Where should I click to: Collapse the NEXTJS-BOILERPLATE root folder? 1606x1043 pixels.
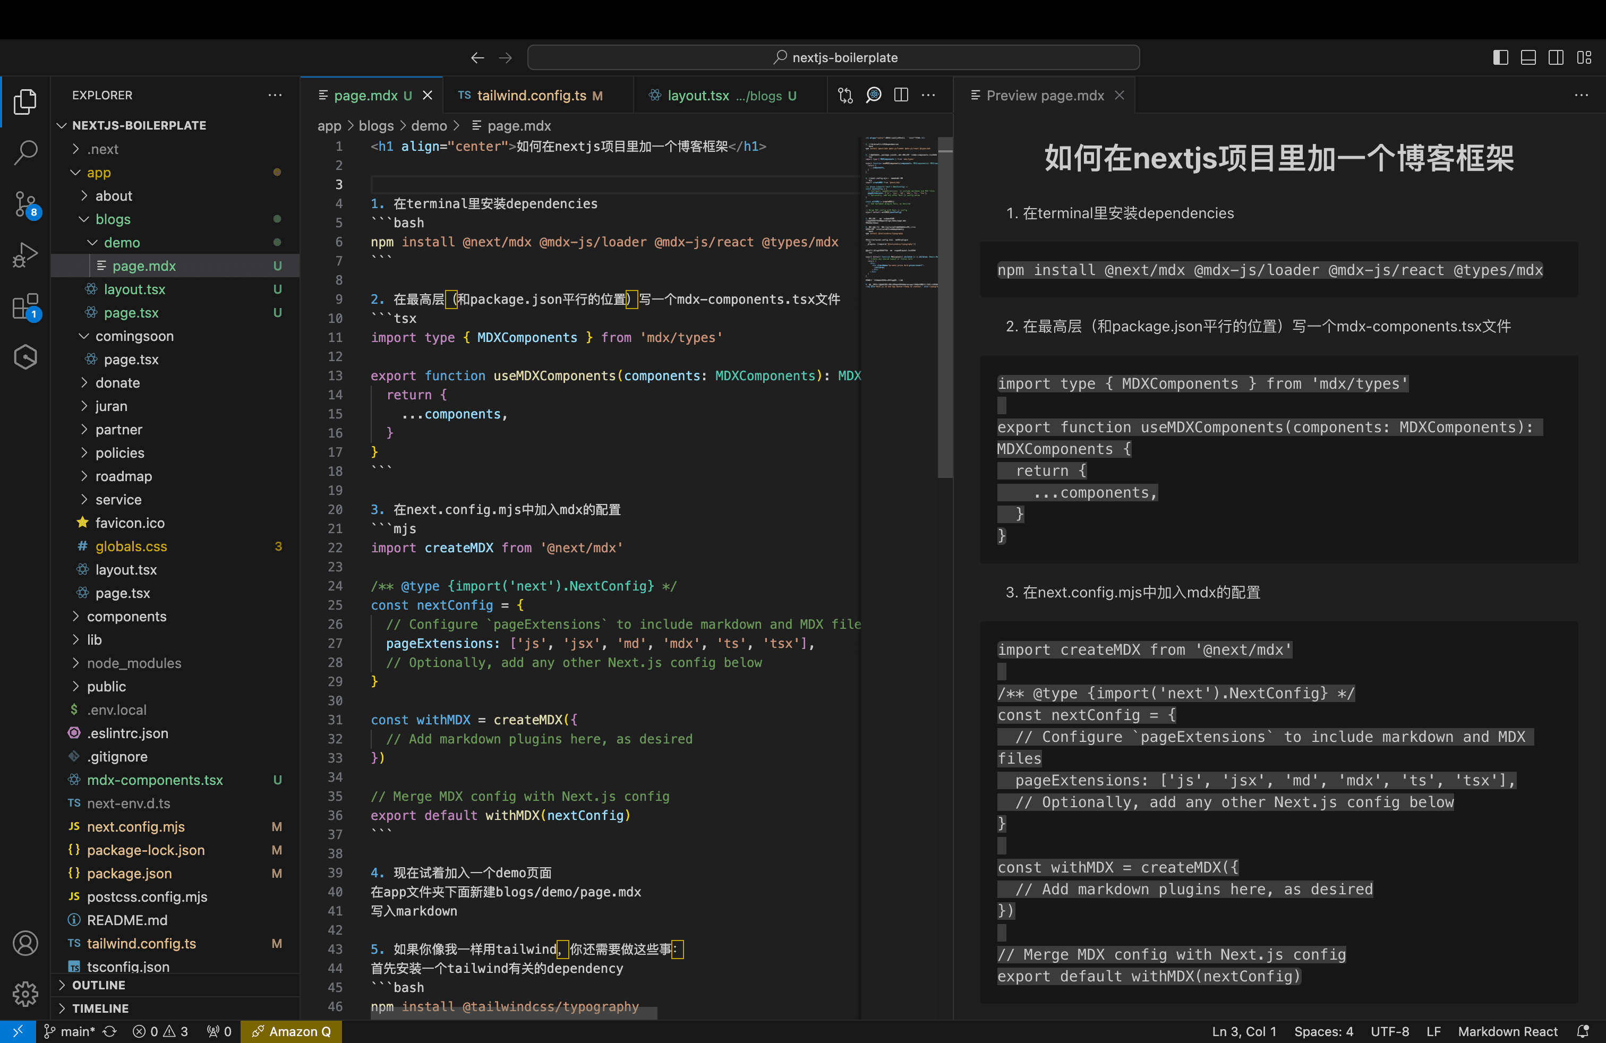(x=175, y=125)
